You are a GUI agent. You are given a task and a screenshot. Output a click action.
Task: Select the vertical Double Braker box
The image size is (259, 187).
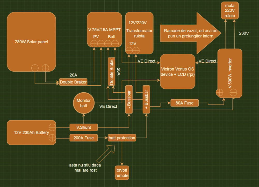(x=111, y=71)
